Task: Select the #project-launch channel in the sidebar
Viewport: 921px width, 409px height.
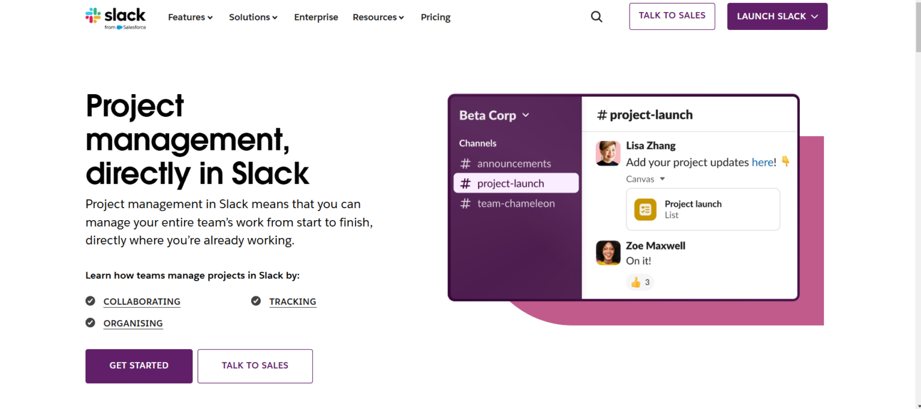Action: tap(515, 183)
